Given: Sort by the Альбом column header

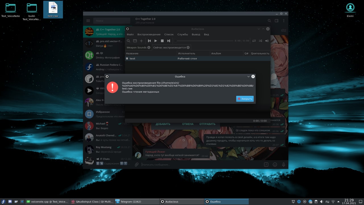Looking at the screenshot, I should 226,54.
